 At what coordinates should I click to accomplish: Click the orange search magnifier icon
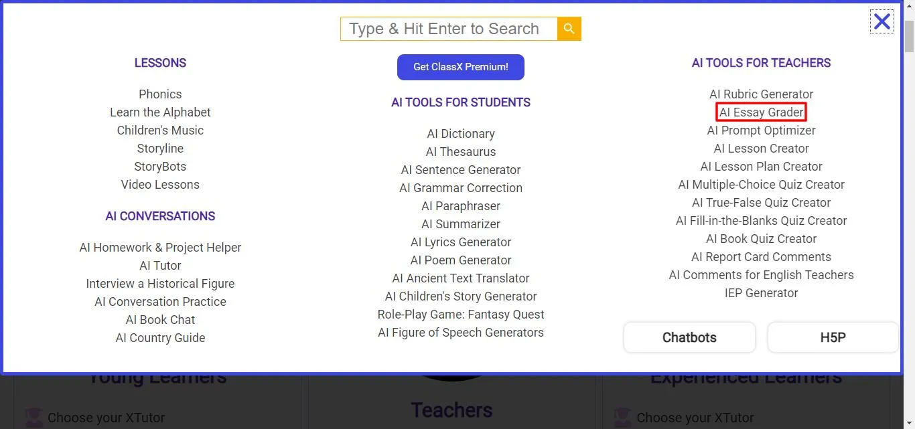point(569,29)
